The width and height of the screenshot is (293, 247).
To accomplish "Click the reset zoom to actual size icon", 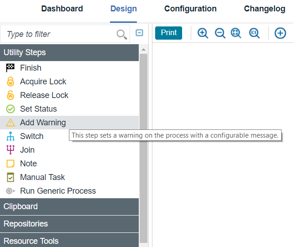I will point(254,33).
